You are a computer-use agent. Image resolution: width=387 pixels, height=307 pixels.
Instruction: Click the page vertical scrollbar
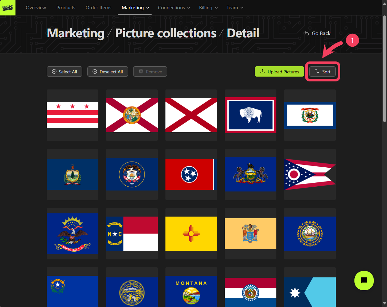(384, 69)
